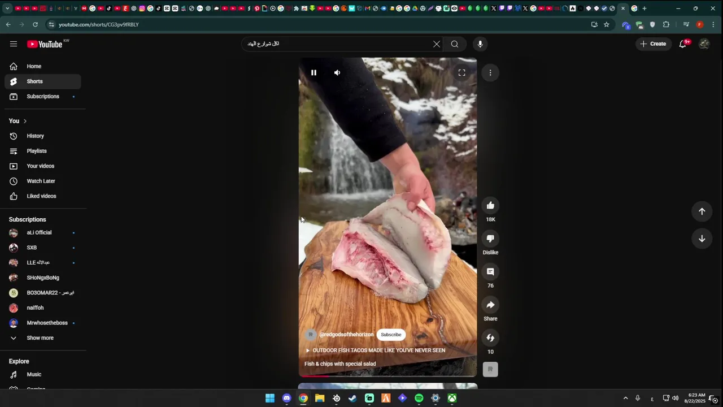The width and height of the screenshot is (723, 407).
Task: Open Subscriptions in sidebar
Action: pyautogui.click(x=43, y=97)
